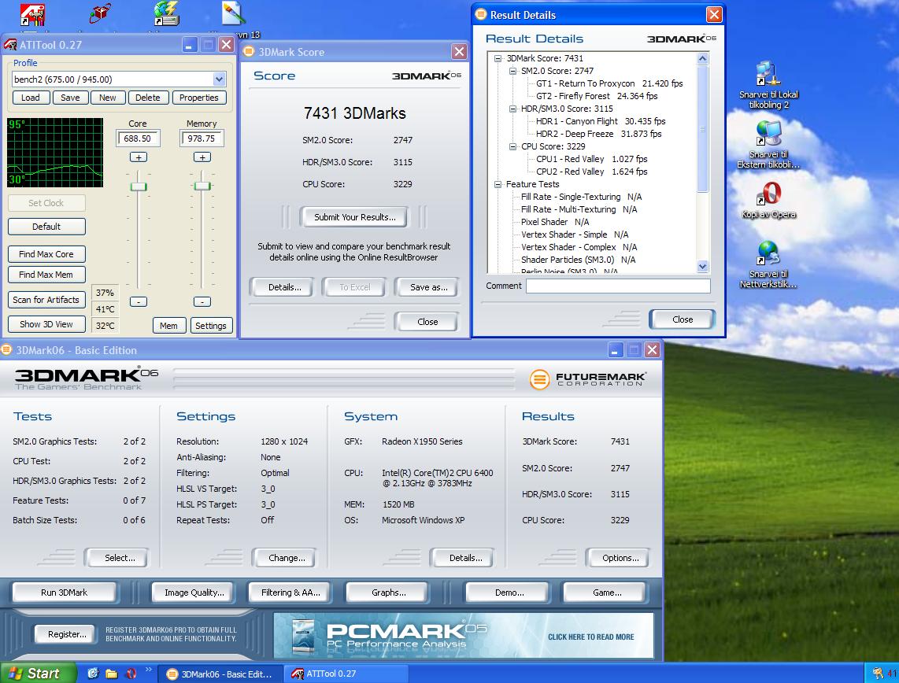Click the PCMark05 banner link
Screen dimensions: 899x683
tap(463, 636)
